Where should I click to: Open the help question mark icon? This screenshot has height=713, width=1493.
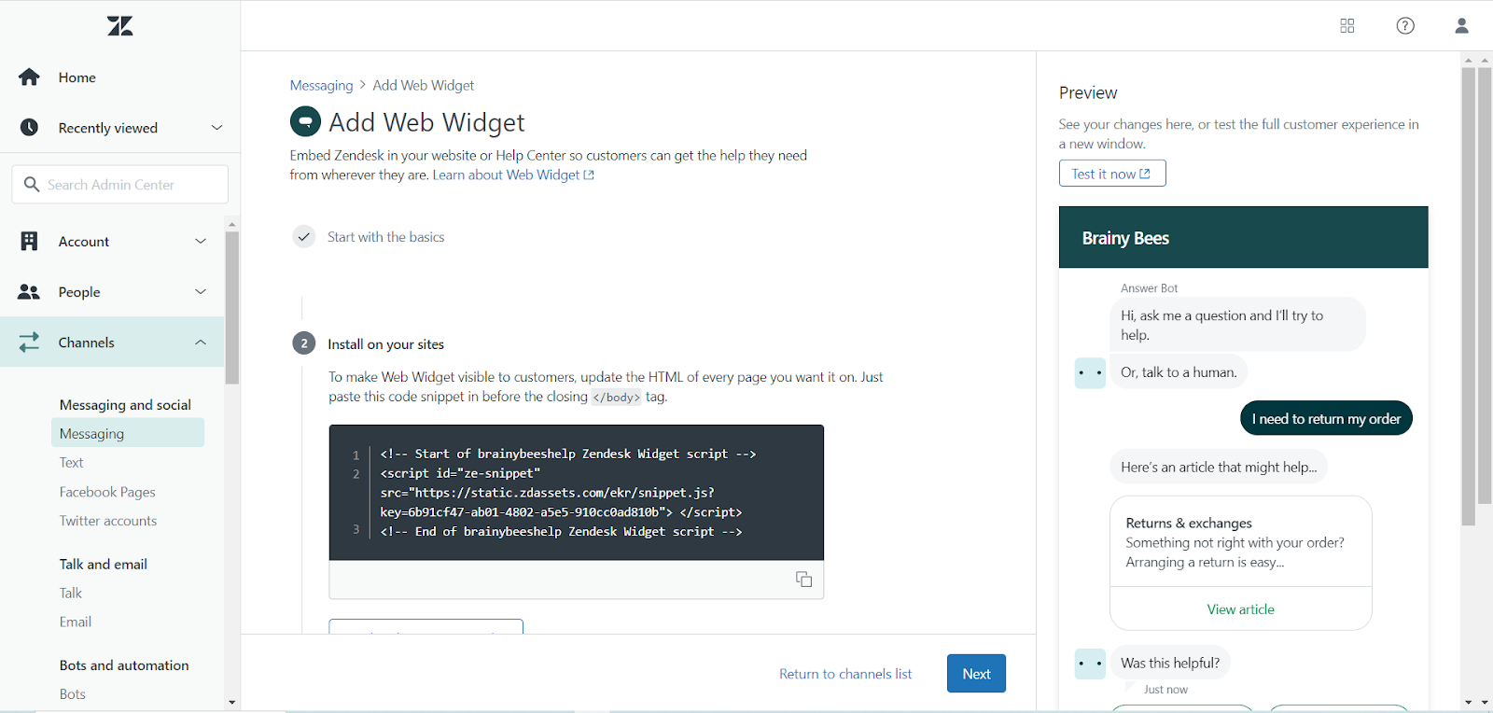point(1405,26)
